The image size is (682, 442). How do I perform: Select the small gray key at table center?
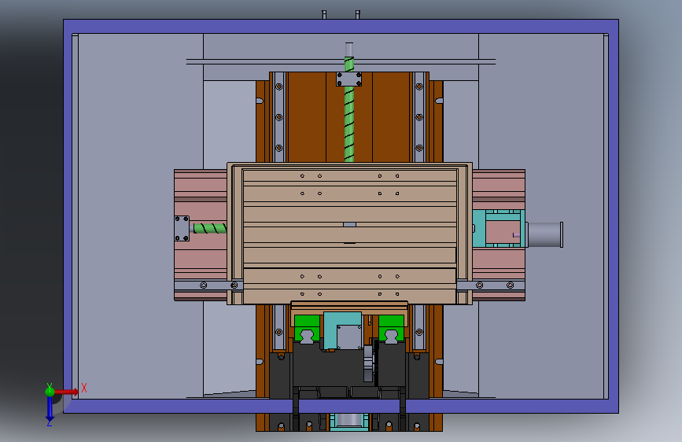[350, 224]
